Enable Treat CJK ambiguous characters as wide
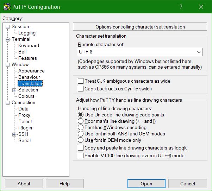212x191 pixels. (x=81, y=81)
